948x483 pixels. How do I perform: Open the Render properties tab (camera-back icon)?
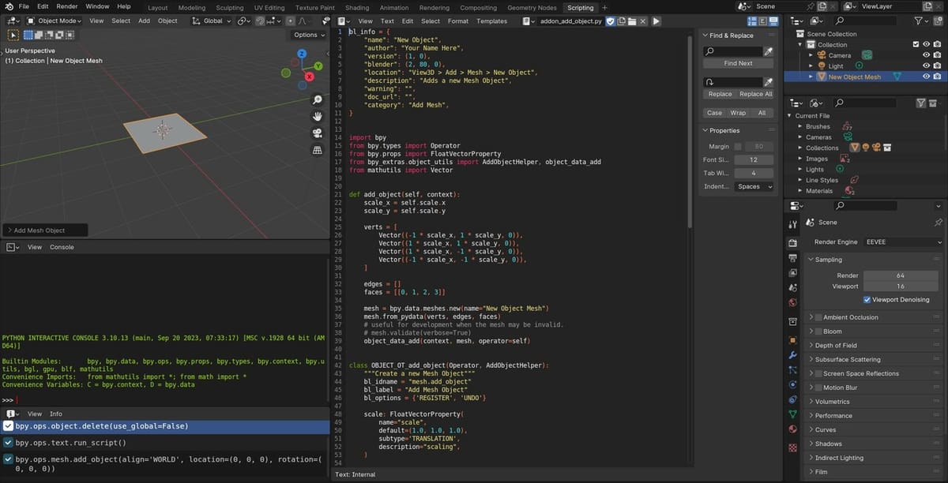click(x=792, y=242)
